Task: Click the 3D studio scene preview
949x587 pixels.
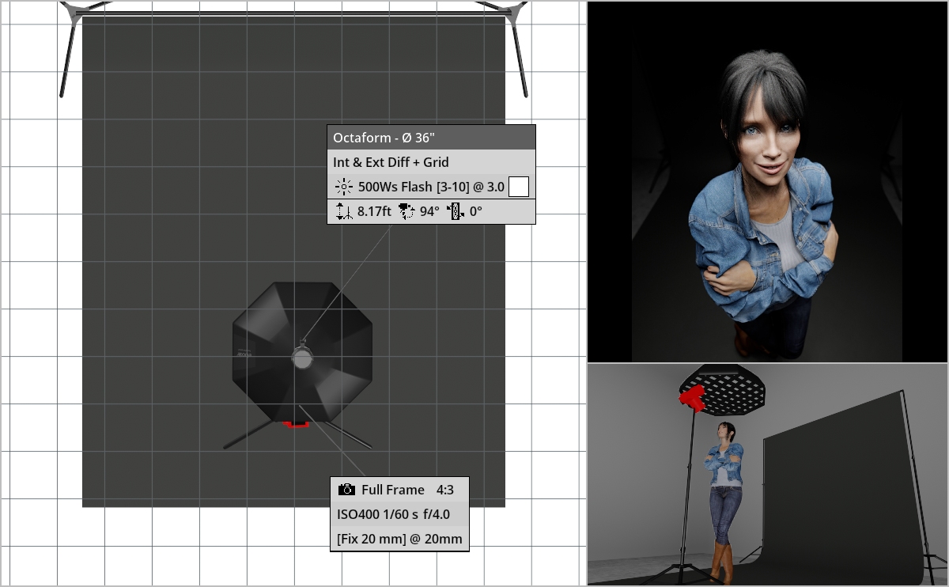Action: (767, 475)
